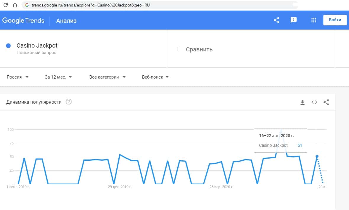Click the Casino Jackpot search term

coord(37,46)
